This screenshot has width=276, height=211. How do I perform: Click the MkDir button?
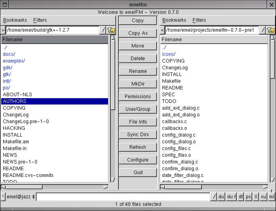(x=138, y=84)
